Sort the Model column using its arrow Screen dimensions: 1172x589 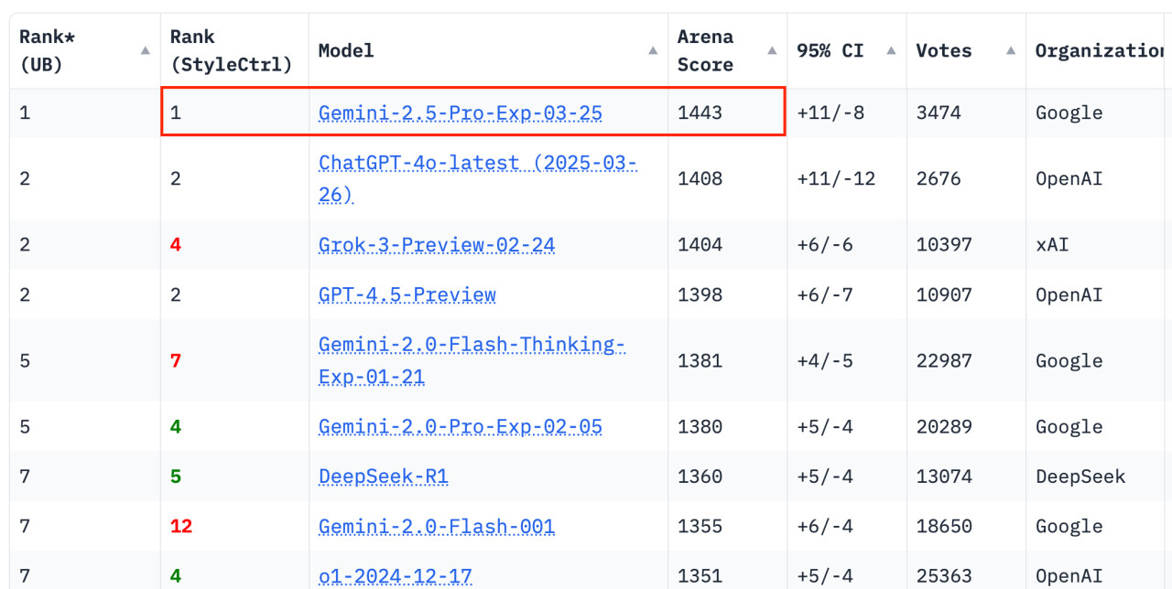(x=653, y=51)
